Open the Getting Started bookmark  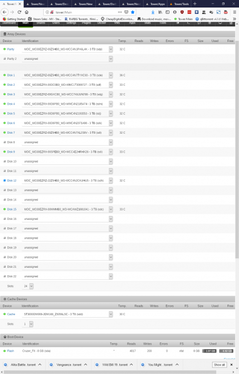14,19
